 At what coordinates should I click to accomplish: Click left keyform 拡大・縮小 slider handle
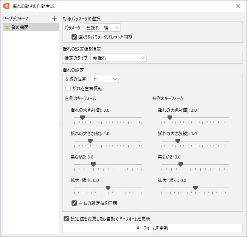click(x=108, y=188)
